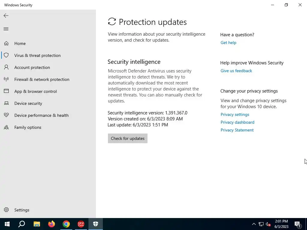Image resolution: width=307 pixels, height=230 pixels.
Task: Click the Have a question? heading
Action: point(237,35)
